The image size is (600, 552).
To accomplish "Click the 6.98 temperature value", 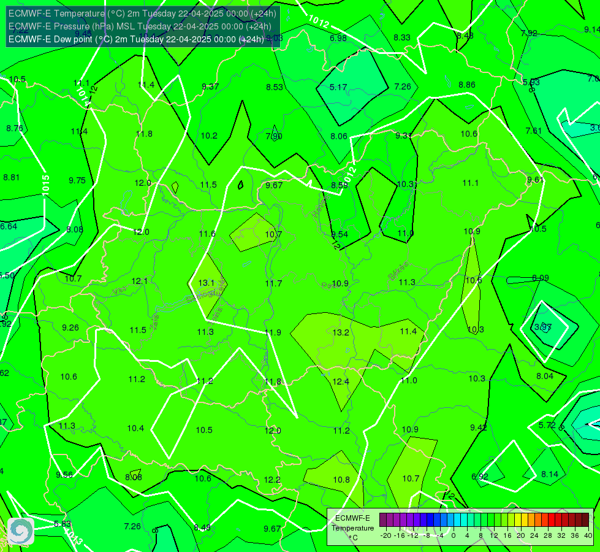I will tap(338, 38).
